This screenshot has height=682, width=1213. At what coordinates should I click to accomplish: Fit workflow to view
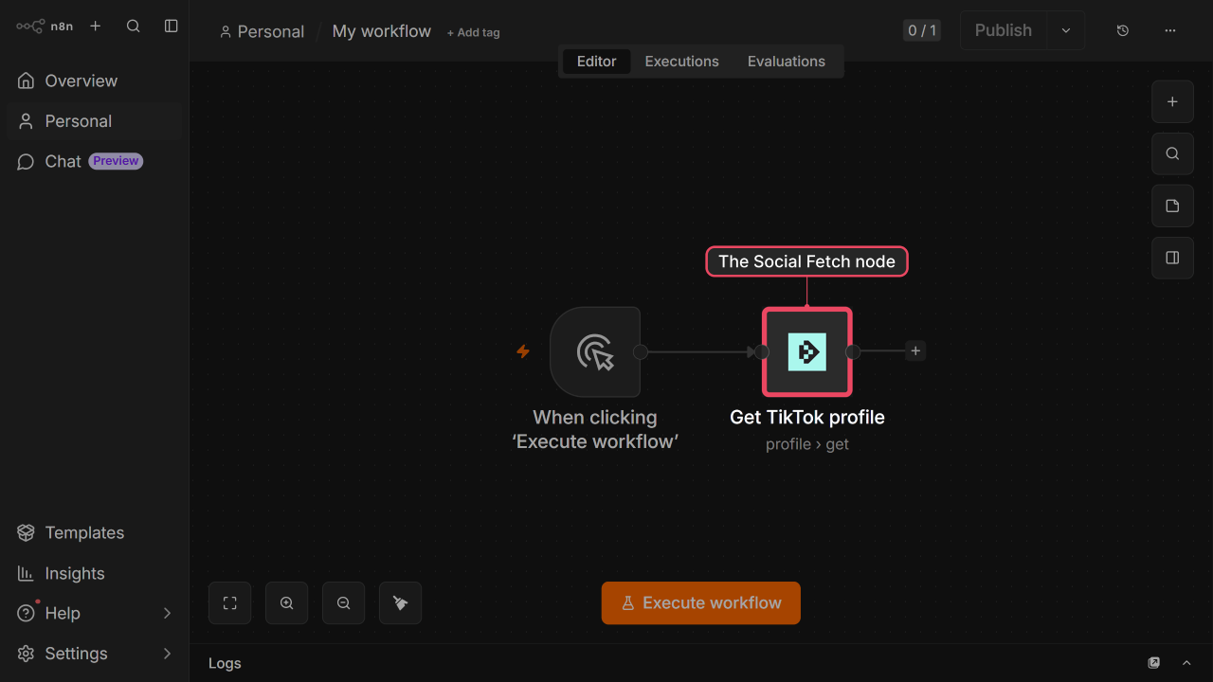[x=230, y=603]
